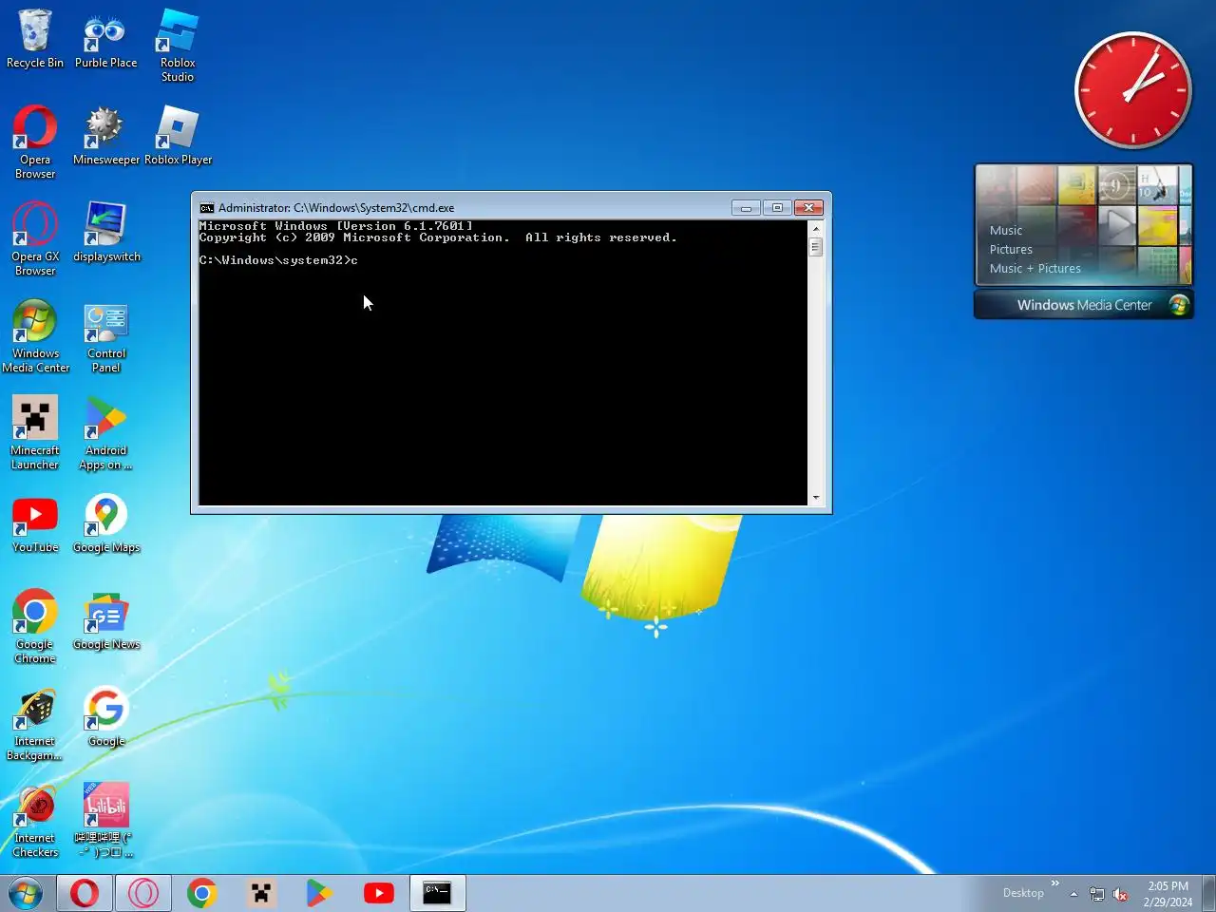Click the Windows Media Center gadget banner
Screen dimensions: 1216x912
click(x=1084, y=305)
